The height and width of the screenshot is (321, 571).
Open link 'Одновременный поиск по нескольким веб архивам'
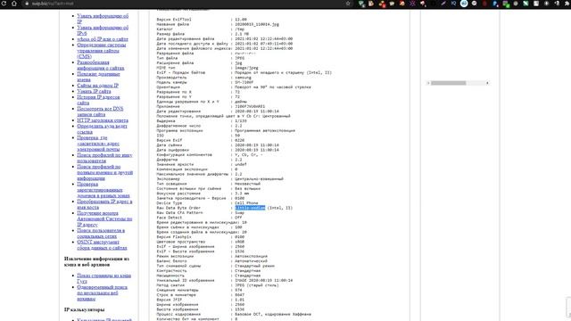pos(102,293)
